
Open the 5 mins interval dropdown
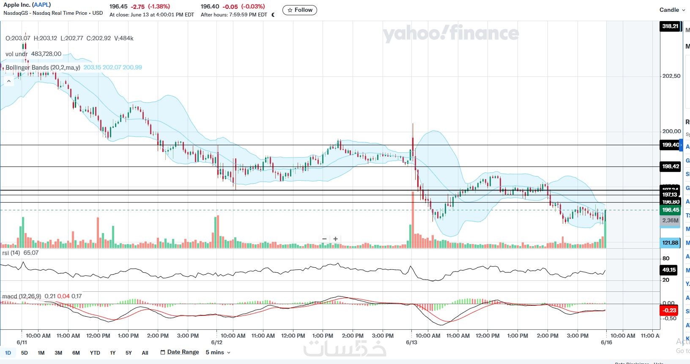click(218, 352)
